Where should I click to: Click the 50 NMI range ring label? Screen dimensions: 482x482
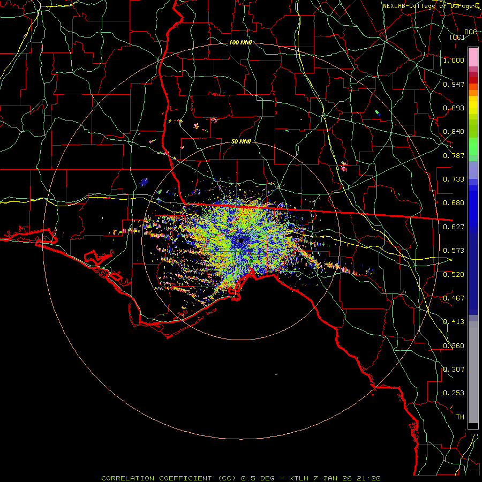[x=240, y=142]
